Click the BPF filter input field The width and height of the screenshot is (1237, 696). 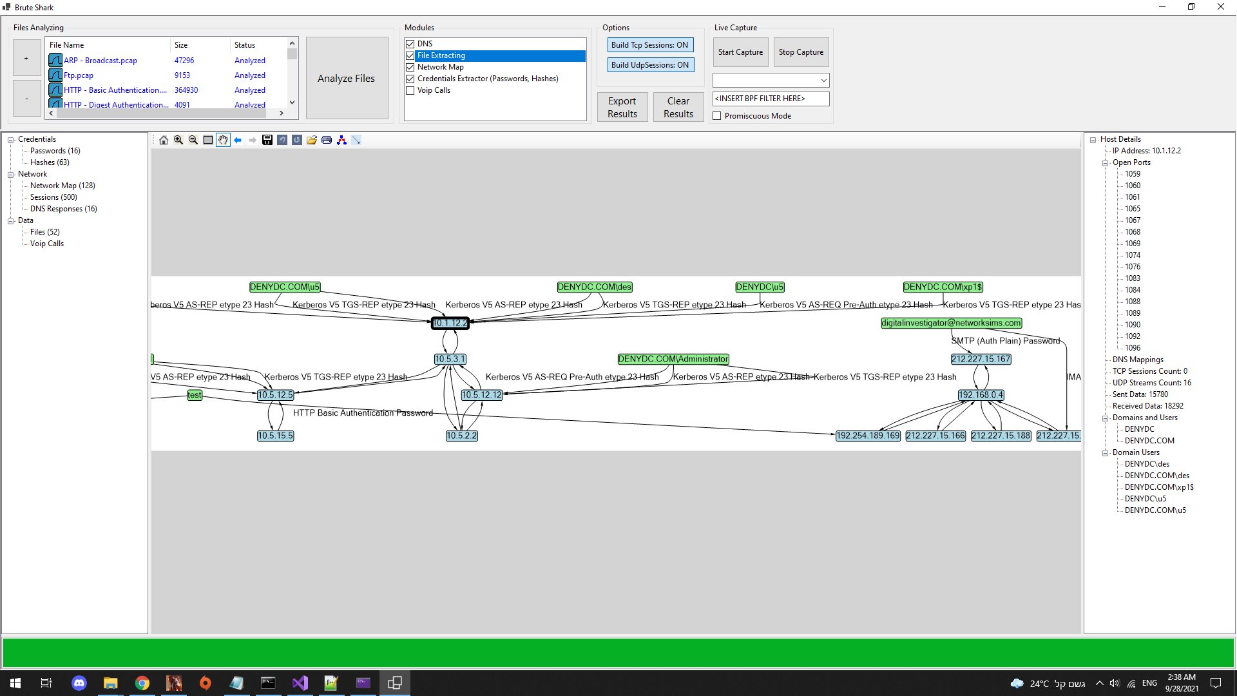pyautogui.click(x=771, y=99)
